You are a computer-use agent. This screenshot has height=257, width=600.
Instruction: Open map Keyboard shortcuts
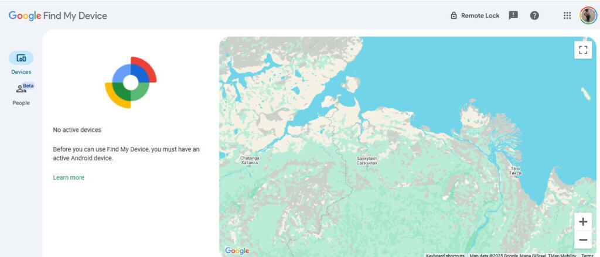(445, 255)
